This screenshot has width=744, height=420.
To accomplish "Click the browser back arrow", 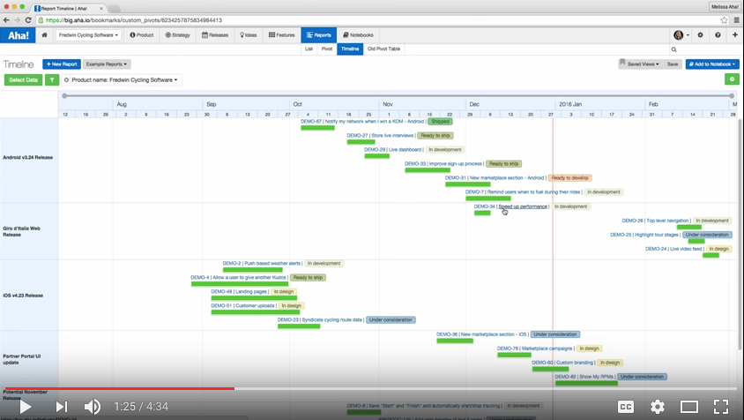I will click(x=6, y=20).
